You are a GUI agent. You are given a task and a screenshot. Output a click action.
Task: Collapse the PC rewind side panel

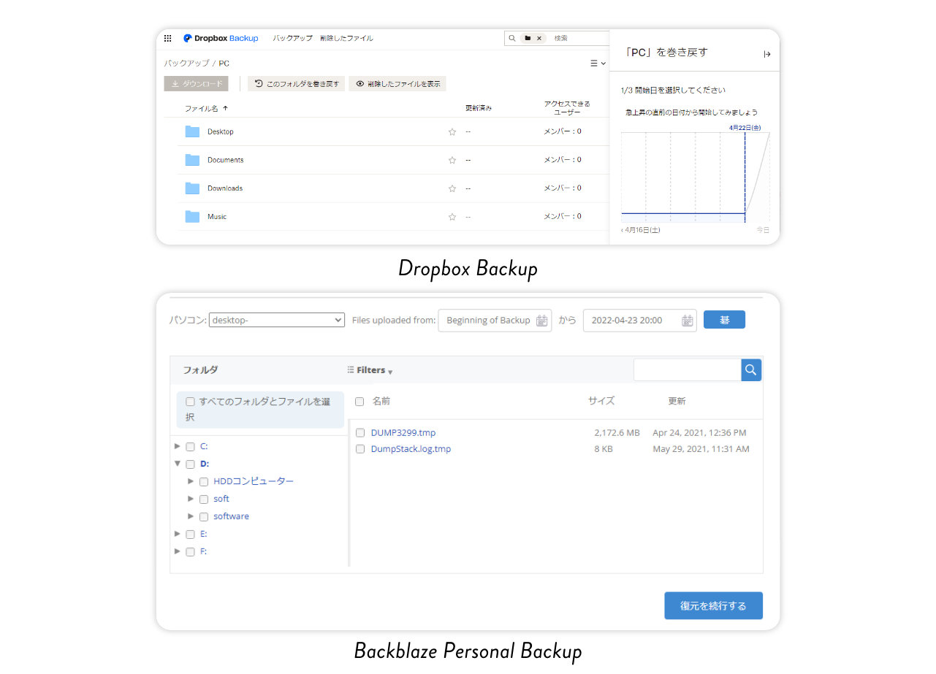click(766, 54)
